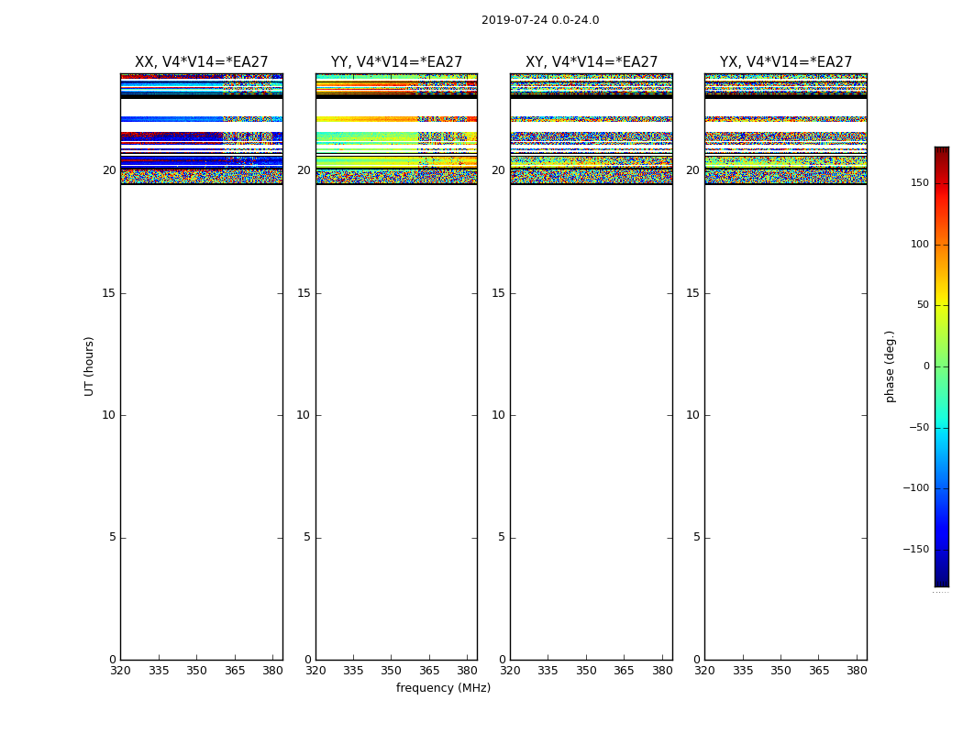Click the 380 x-axis tick in the YX panel
This screenshot has width=963, height=733.
(857, 671)
